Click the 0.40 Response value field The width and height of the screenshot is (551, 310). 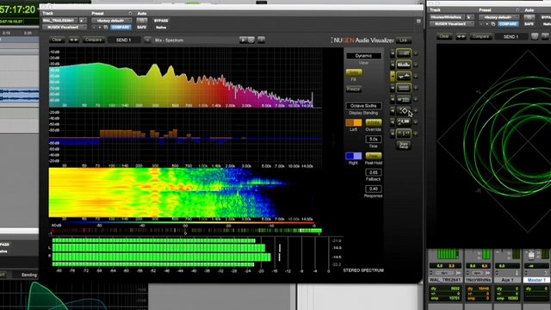coord(373,189)
